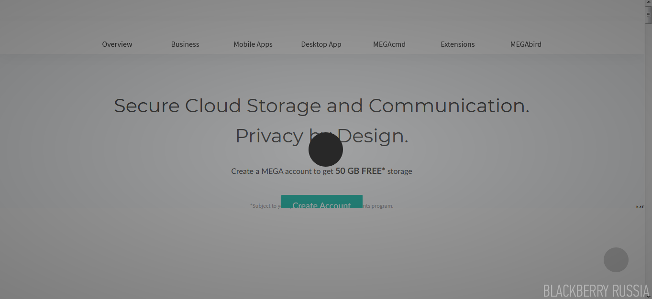Click the BLACKBERRY RUSSIA watermark
The image size is (652, 299).
[x=596, y=290]
